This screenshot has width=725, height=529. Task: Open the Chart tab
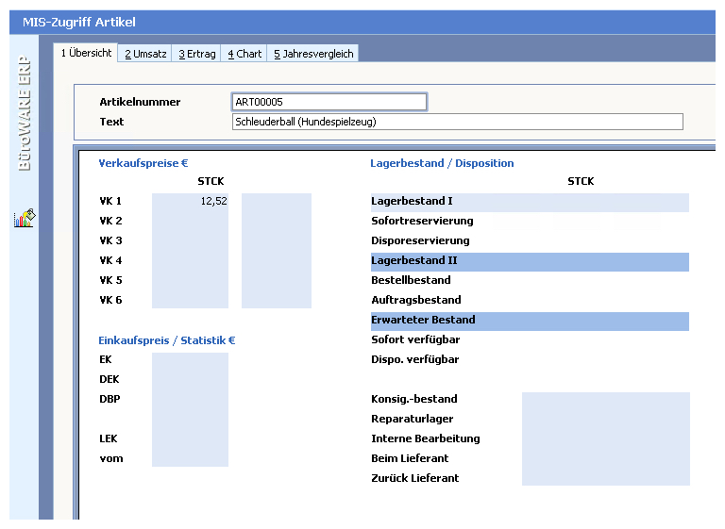[244, 54]
